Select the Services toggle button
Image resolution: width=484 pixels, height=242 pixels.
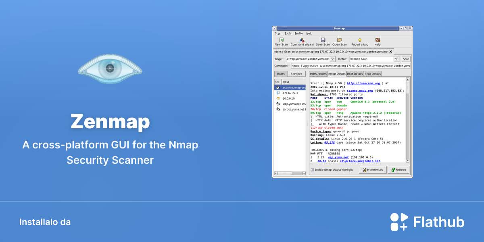click(296, 74)
